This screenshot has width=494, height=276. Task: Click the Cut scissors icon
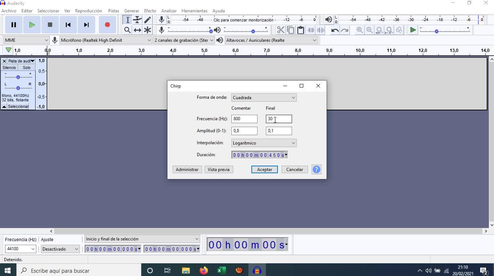(x=280, y=30)
